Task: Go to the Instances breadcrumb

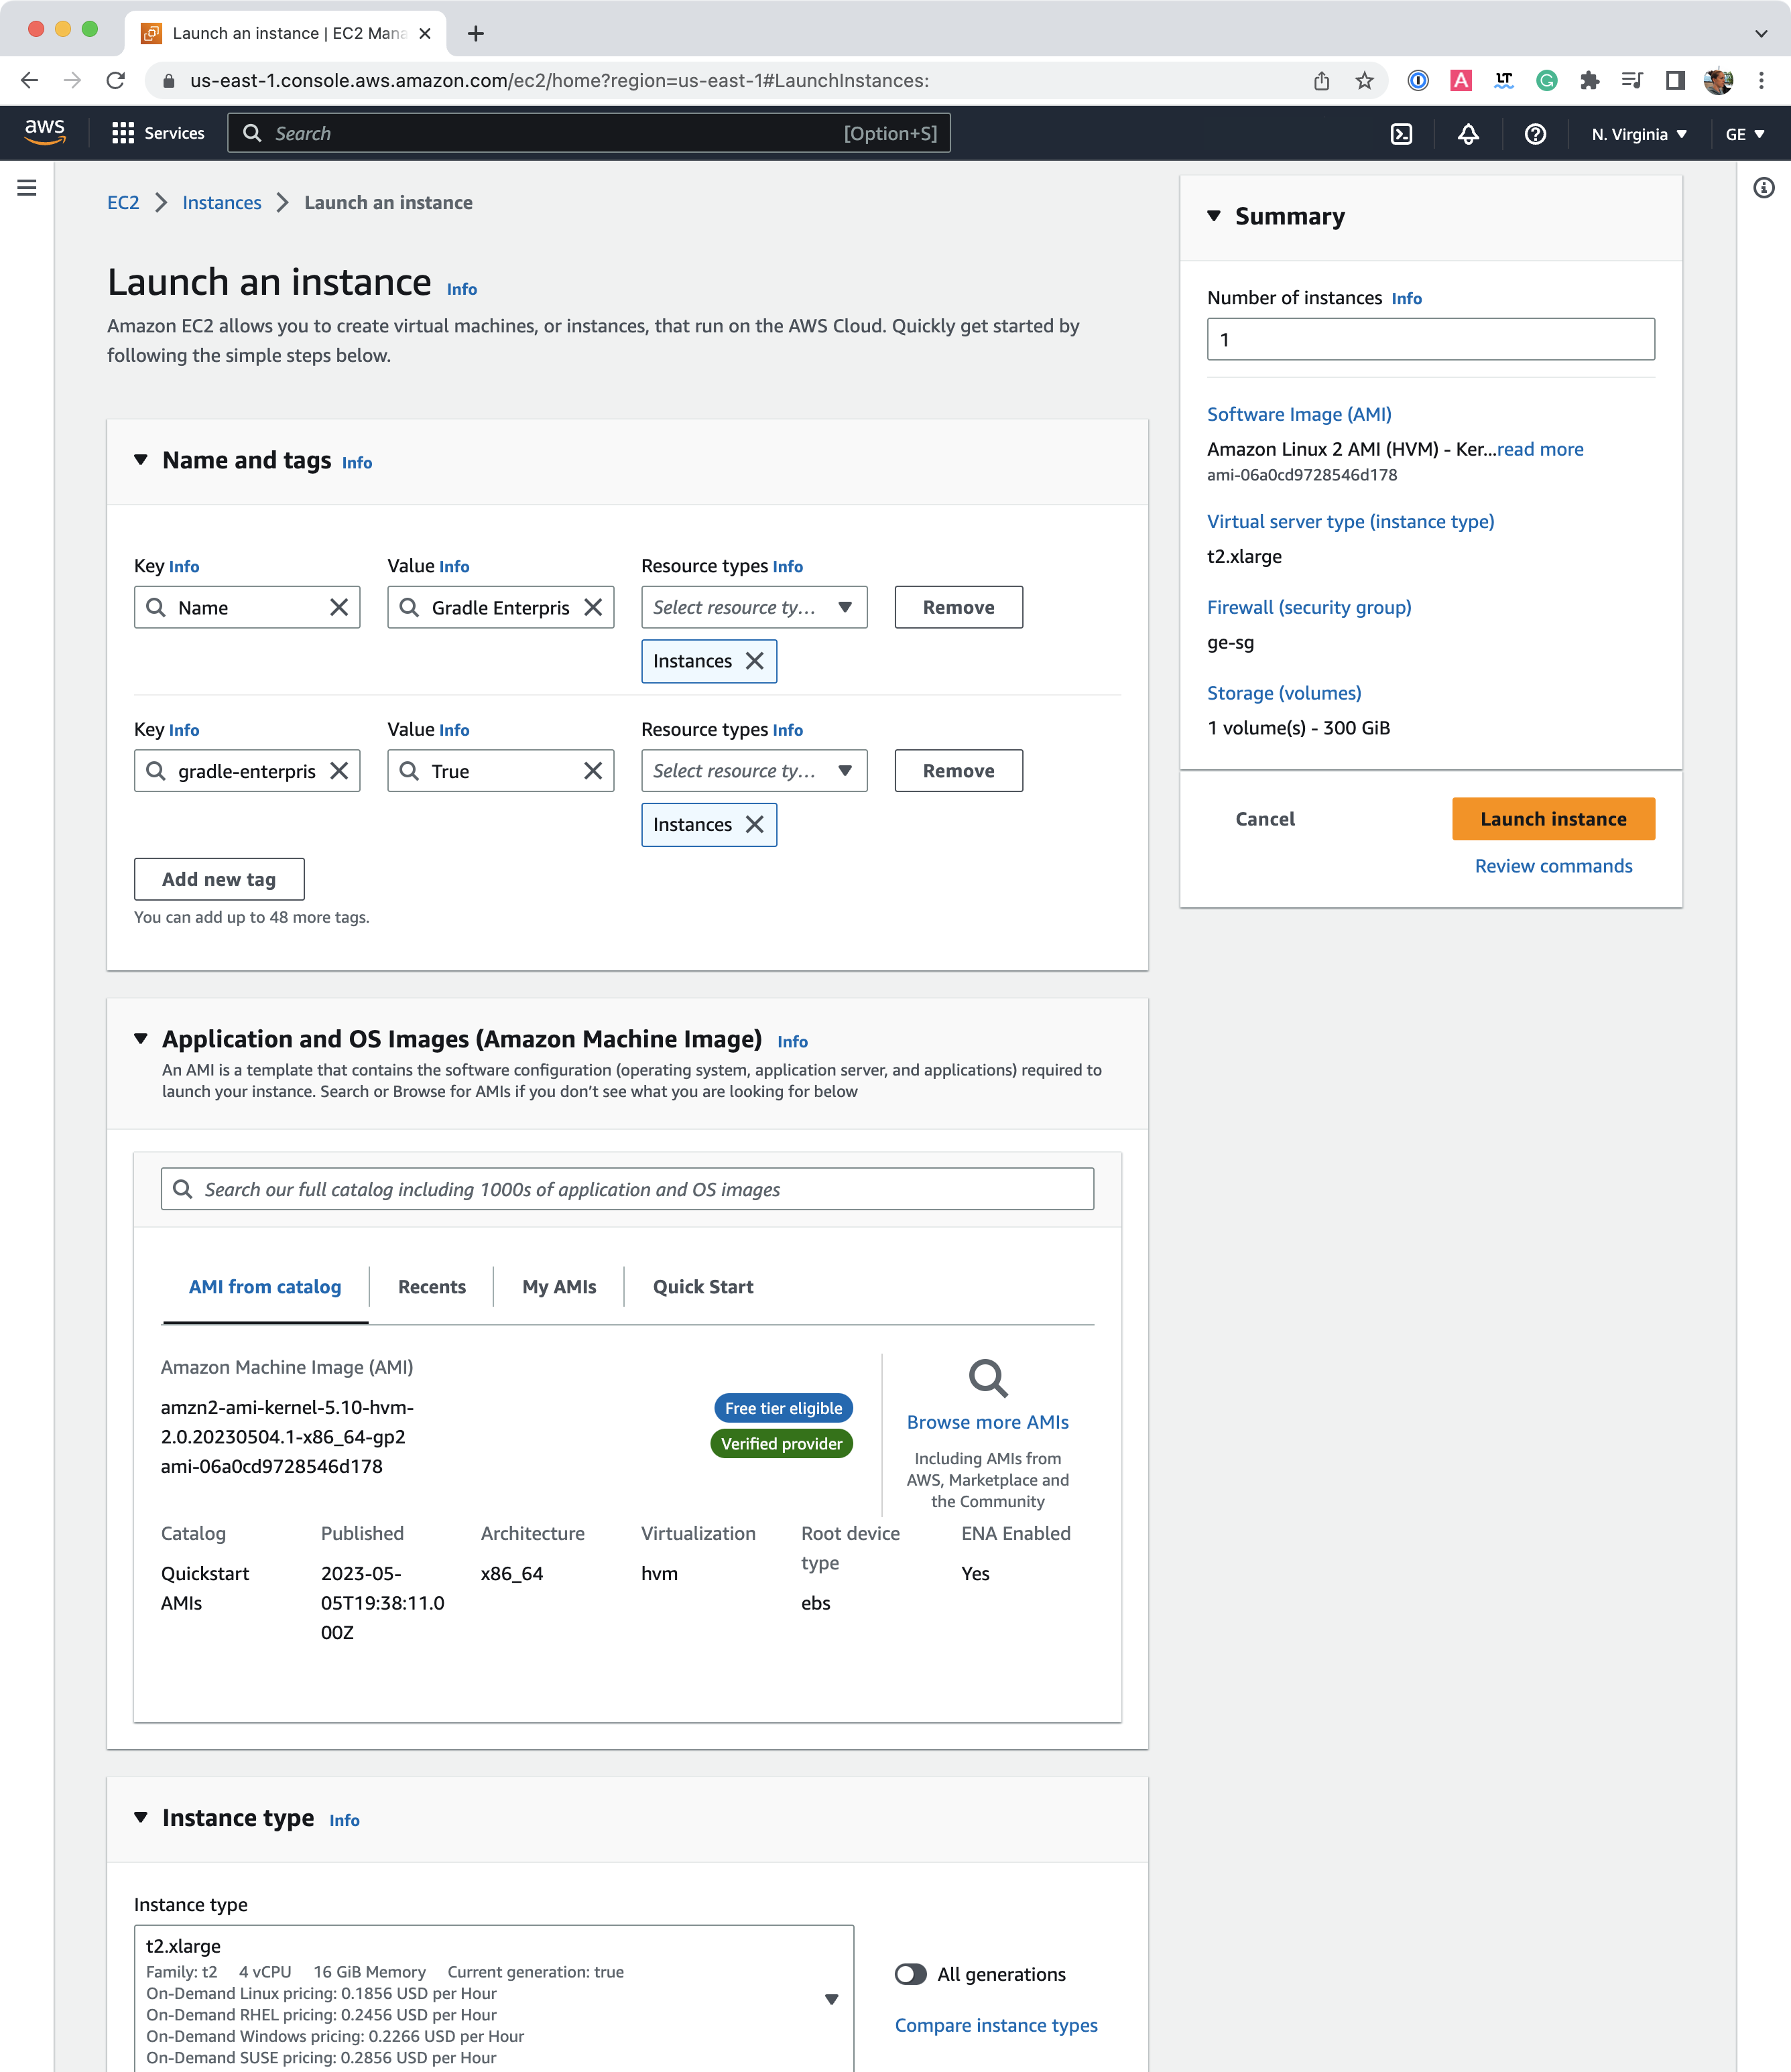Action: pyautogui.click(x=222, y=202)
